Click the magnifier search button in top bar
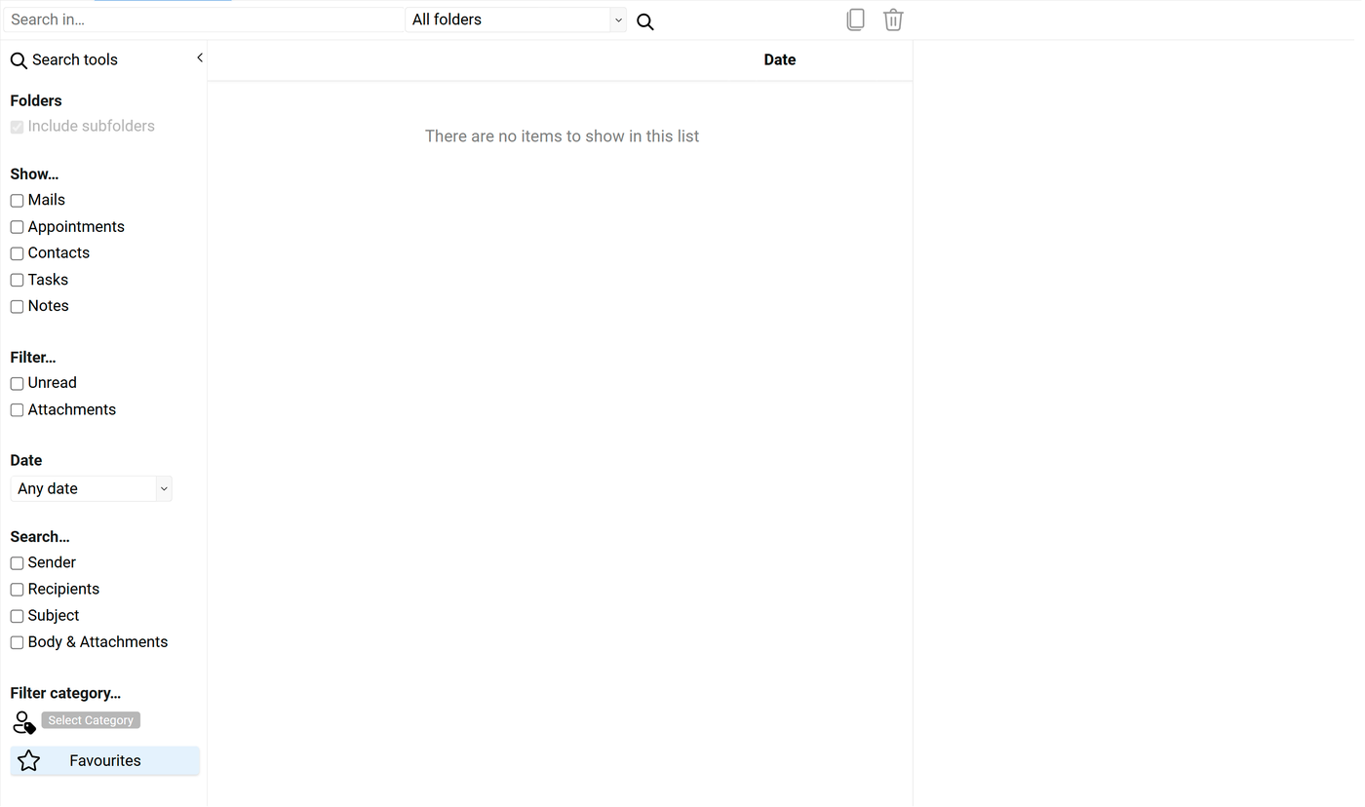The image size is (1365, 807). click(645, 20)
